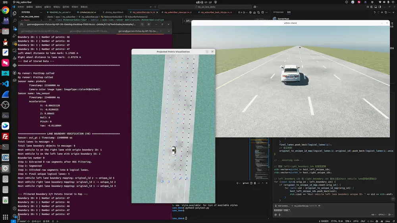397x223 pixels.
Task: Click SubscribeToSensors() in breadcrumb
Action: click(137, 17)
